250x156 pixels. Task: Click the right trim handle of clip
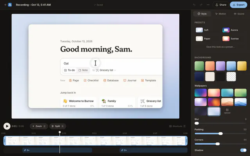tap(186, 141)
